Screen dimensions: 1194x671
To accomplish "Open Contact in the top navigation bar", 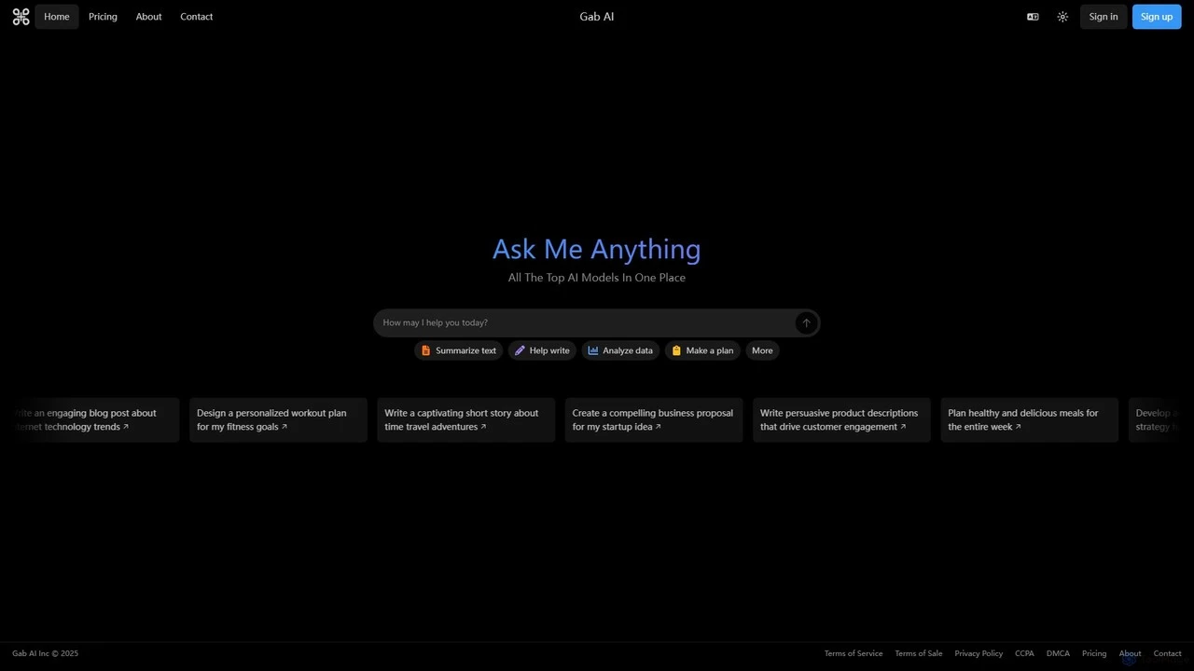I will pos(197,17).
